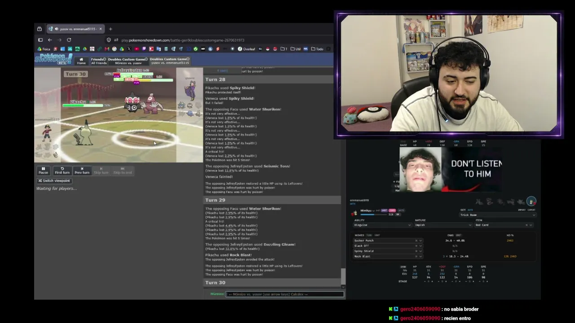Go to Prev turn

pyautogui.click(x=82, y=170)
